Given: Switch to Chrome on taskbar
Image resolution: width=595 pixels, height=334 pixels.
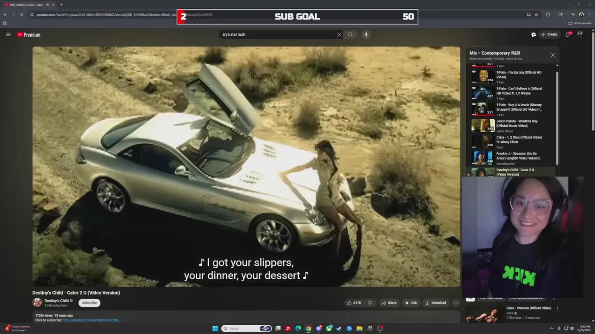Looking at the screenshot, I should tap(308, 328).
